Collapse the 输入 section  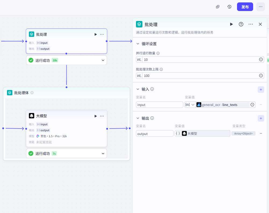click(138, 89)
